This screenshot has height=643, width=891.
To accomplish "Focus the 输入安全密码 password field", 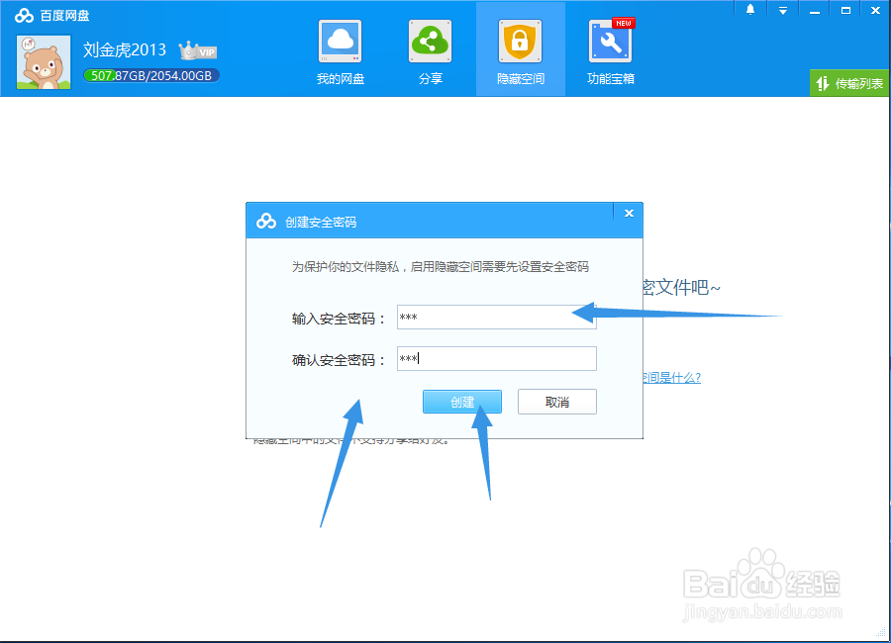I will point(497,317).
